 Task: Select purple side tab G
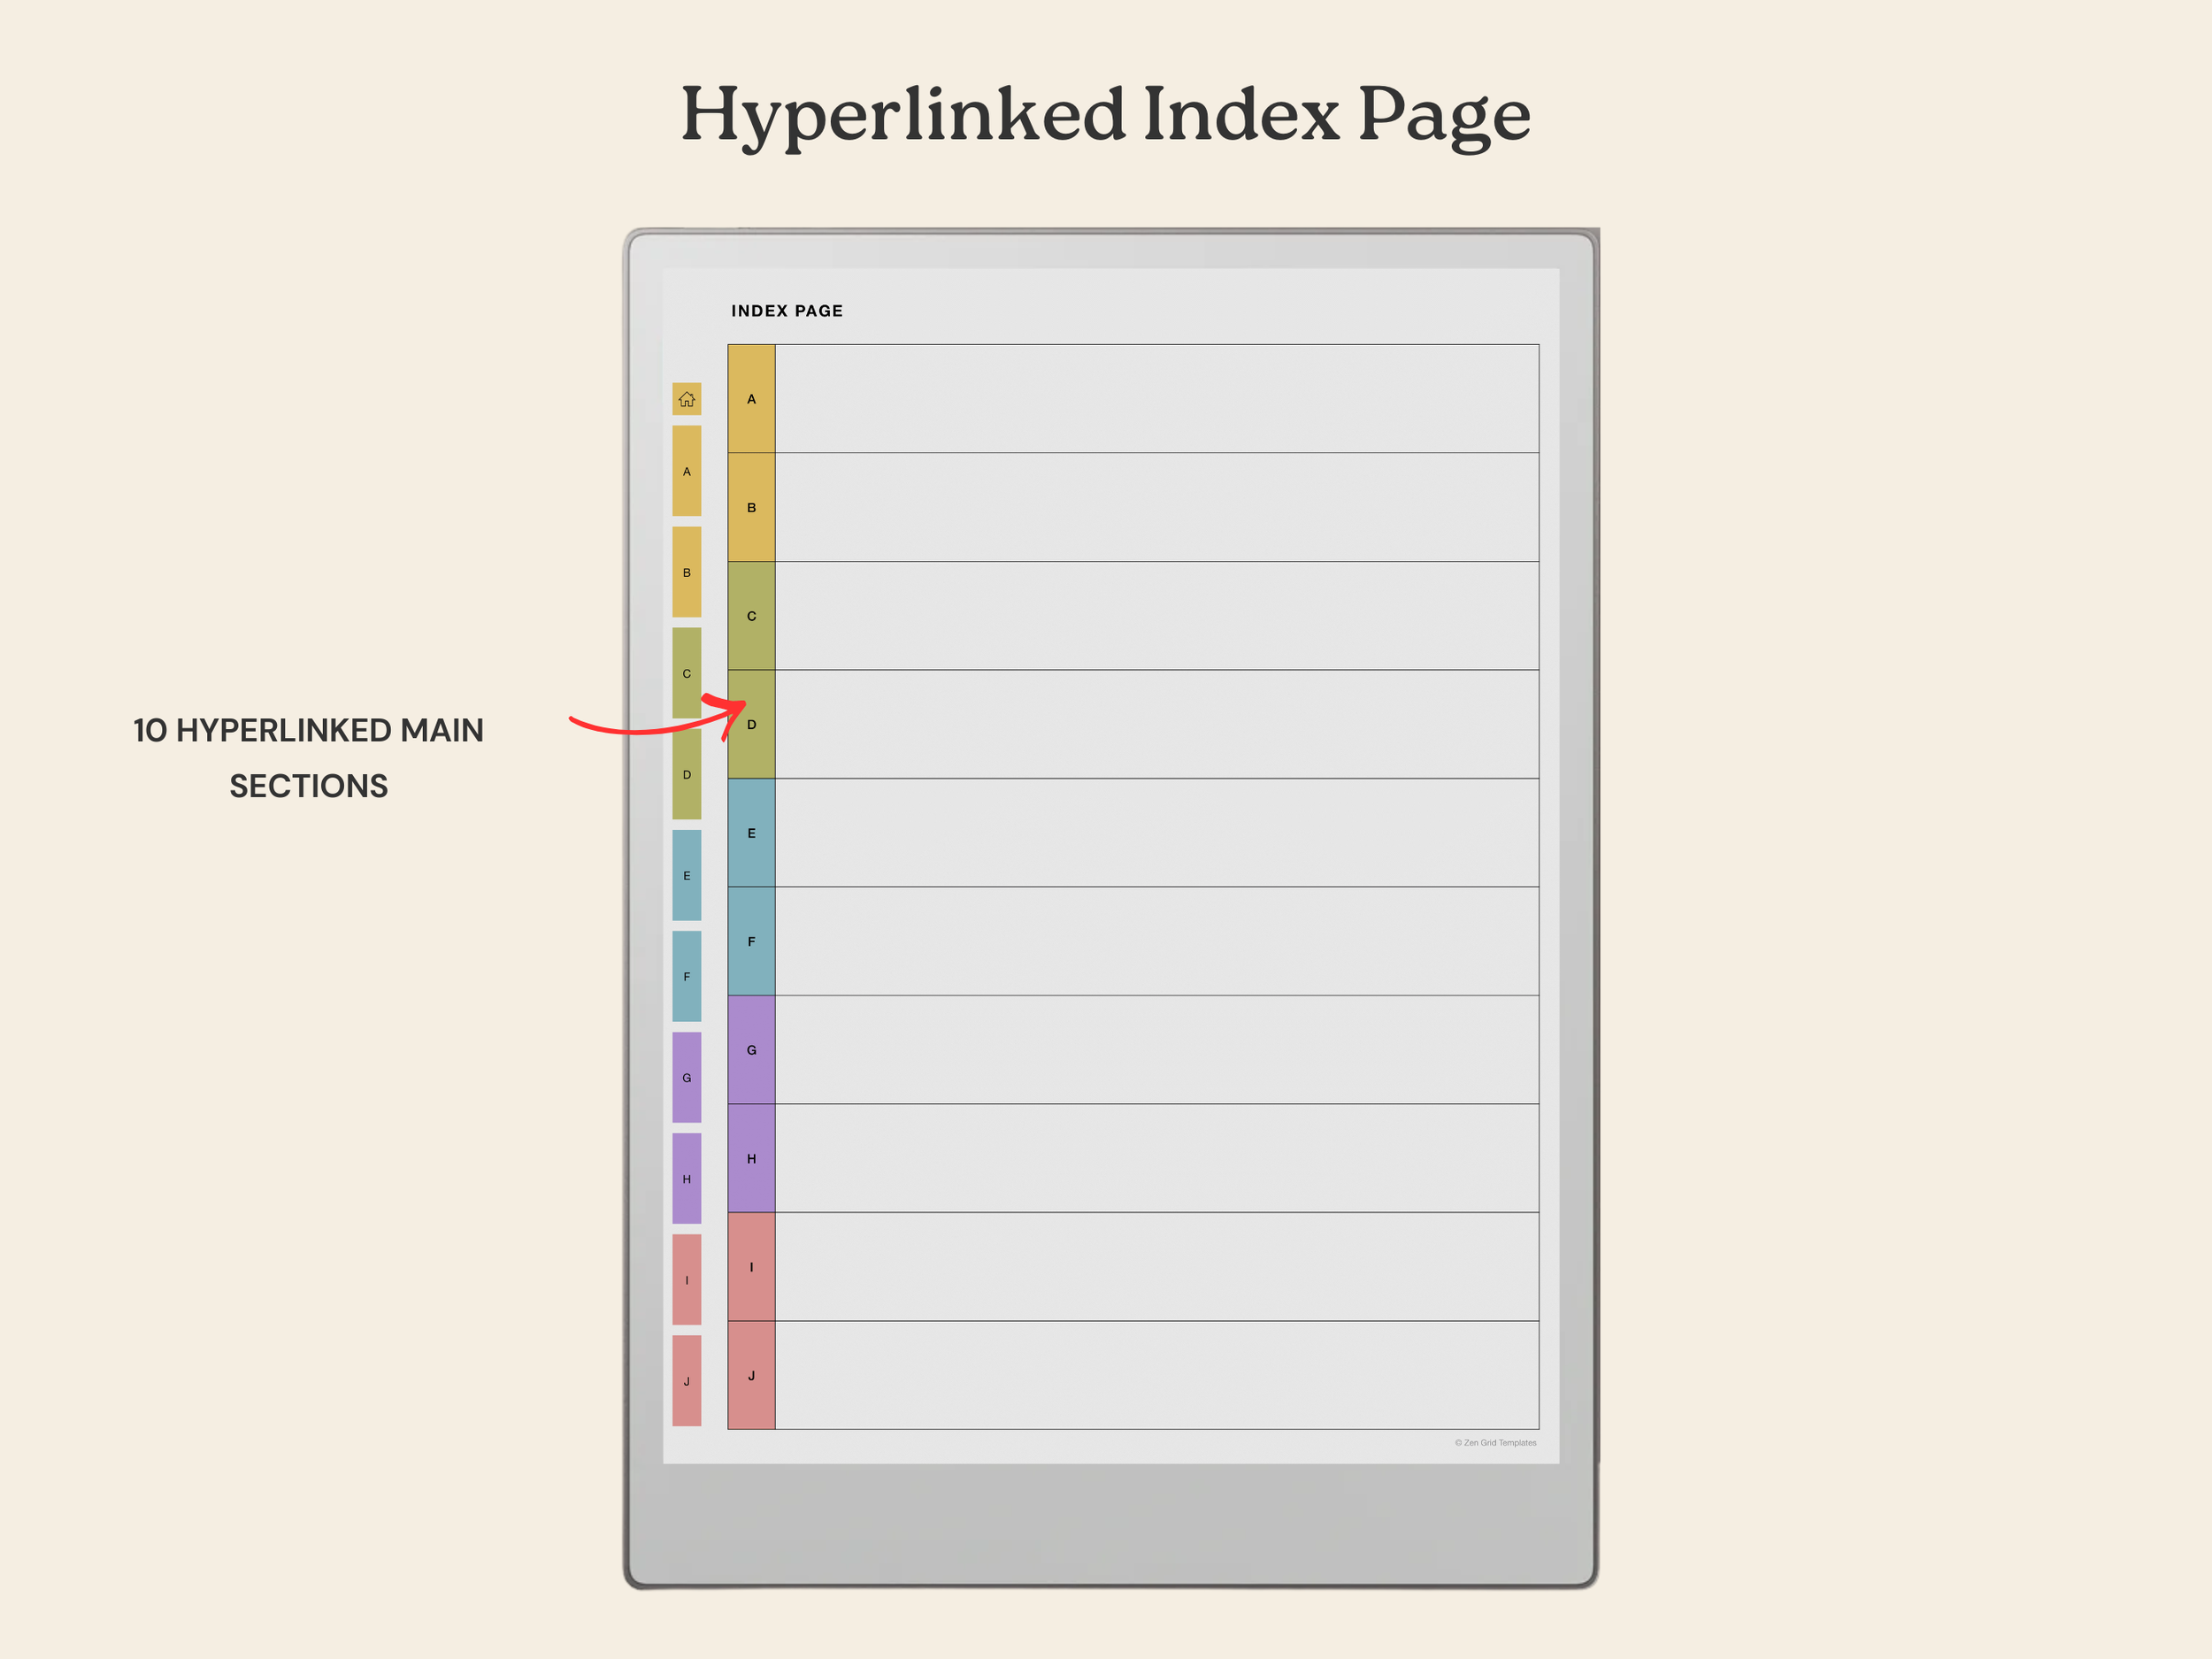pyautogui.click(x=686, y=1077)
